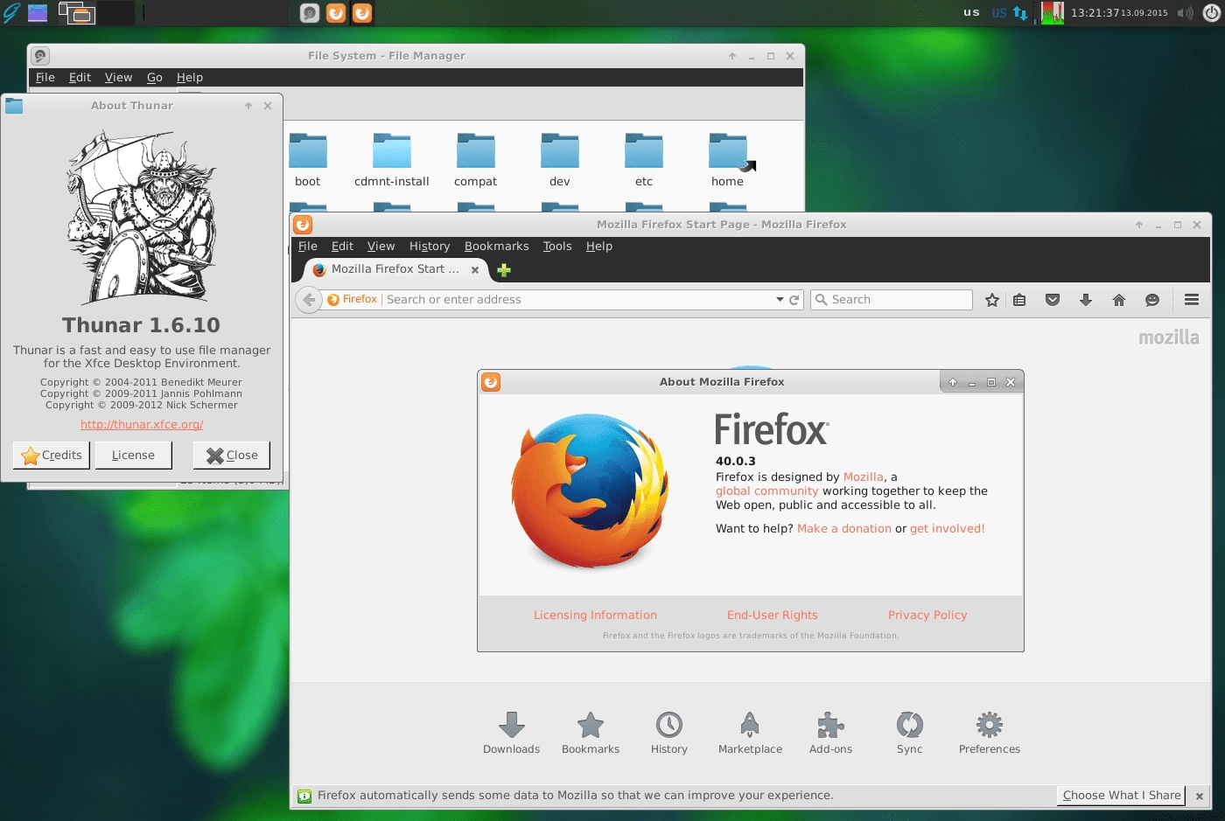1225x821 pixels.
Task: Select the compat folder
Action: point(476,159)
